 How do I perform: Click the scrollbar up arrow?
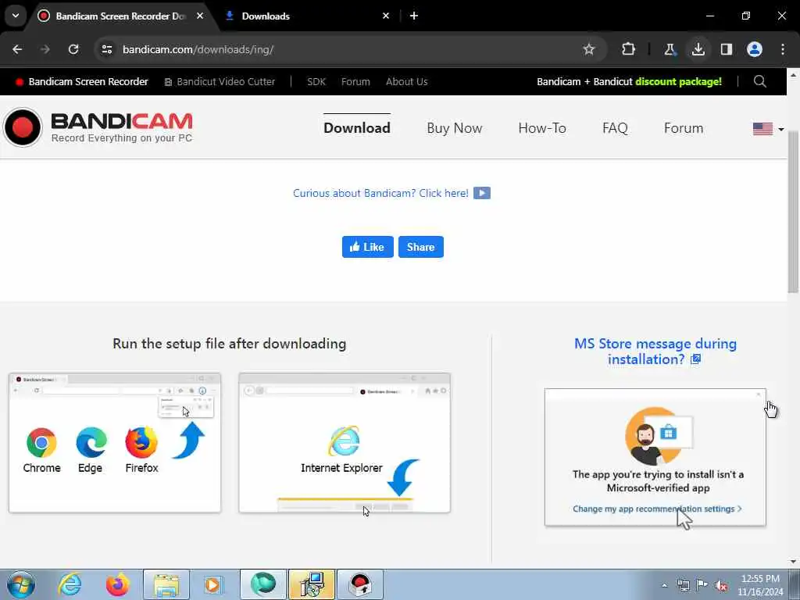pos(794,75)
